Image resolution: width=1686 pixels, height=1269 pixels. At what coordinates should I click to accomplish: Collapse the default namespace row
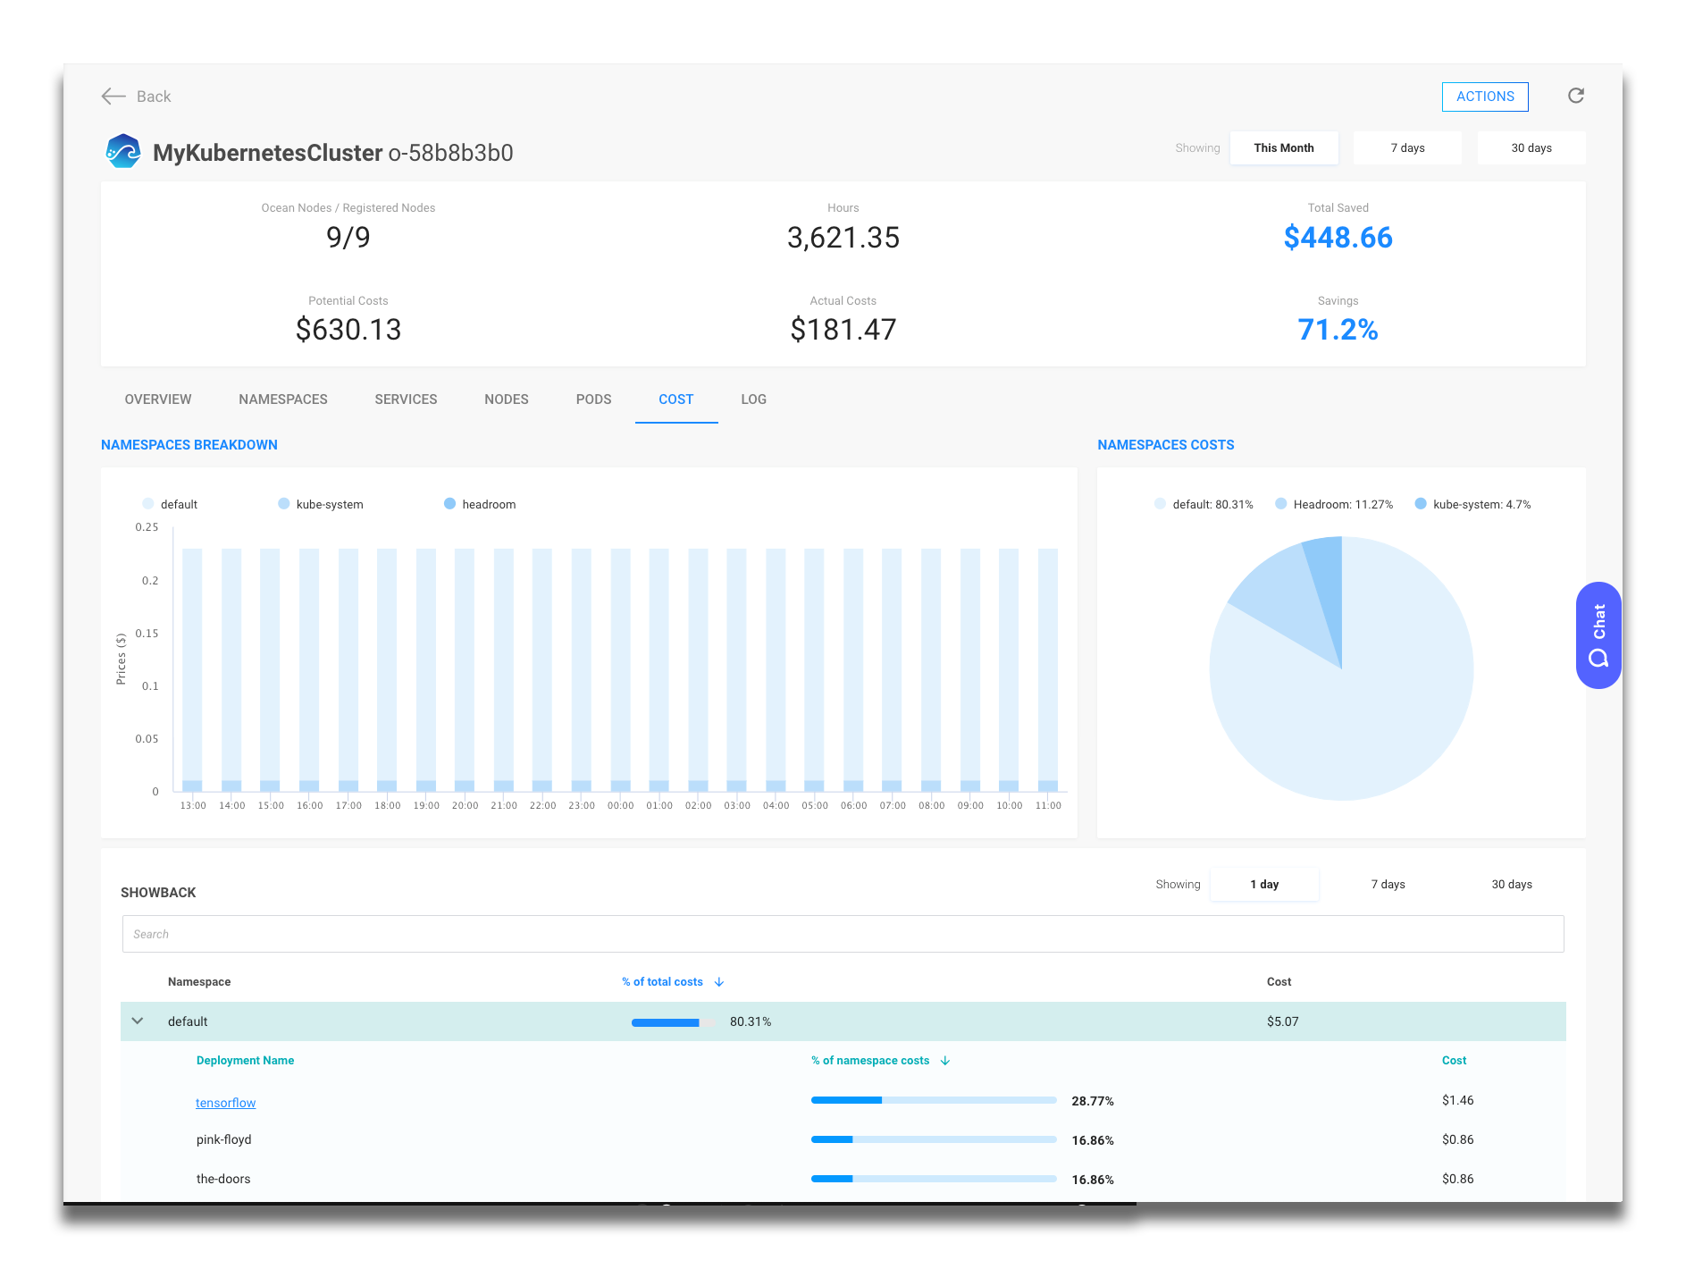(138, 1021)
